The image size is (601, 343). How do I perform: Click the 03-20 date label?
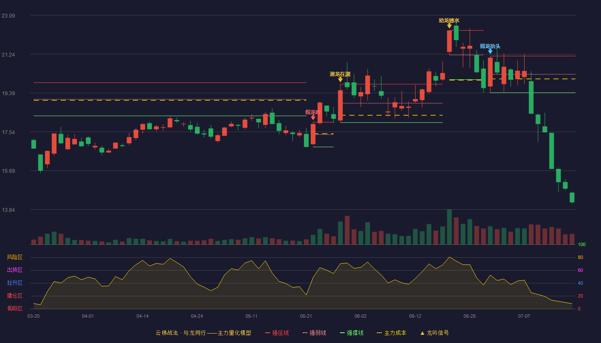[x=33, y=316]
